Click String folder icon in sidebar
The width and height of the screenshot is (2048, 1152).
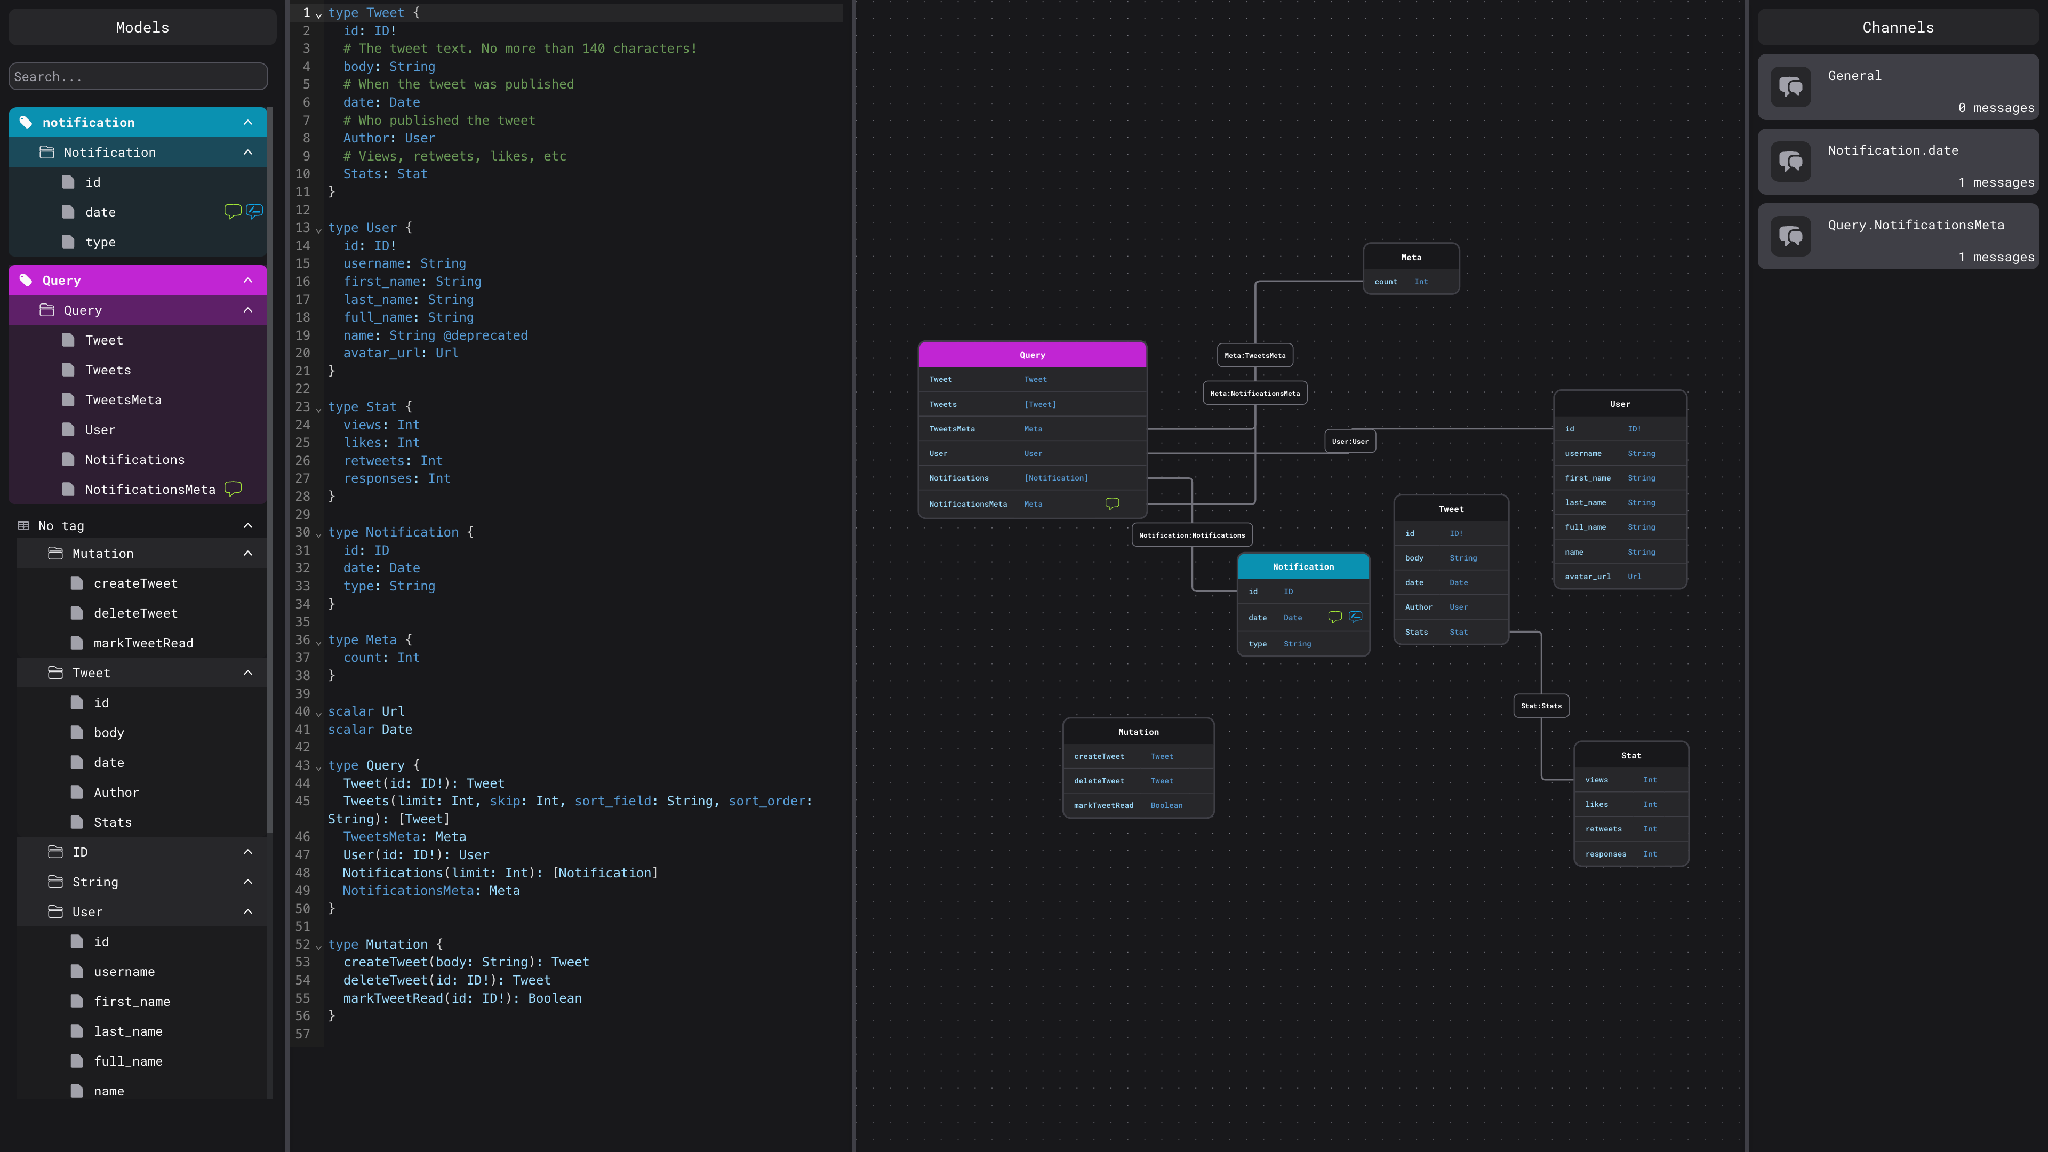55,882
